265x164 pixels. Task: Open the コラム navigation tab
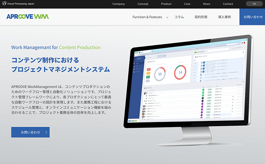(179, 17)
